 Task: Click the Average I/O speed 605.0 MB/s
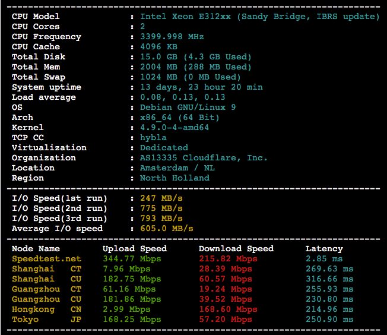[x=166, y=229]
